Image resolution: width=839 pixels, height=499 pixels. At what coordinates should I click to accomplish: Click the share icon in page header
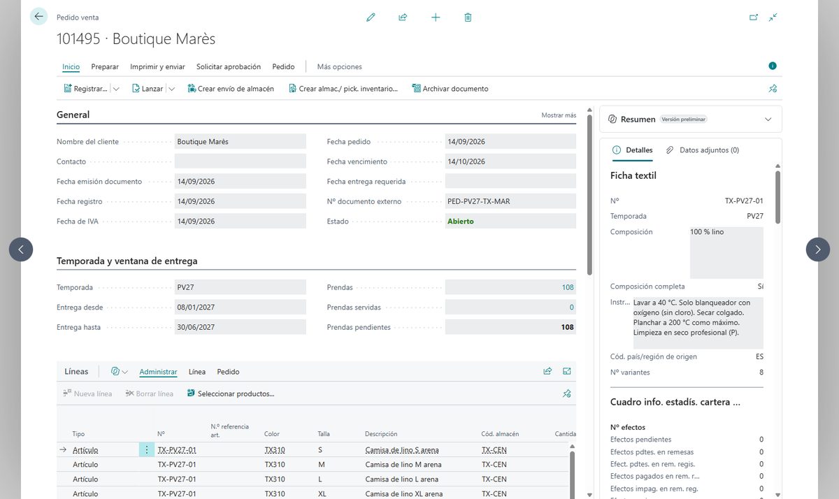(403, 17)
